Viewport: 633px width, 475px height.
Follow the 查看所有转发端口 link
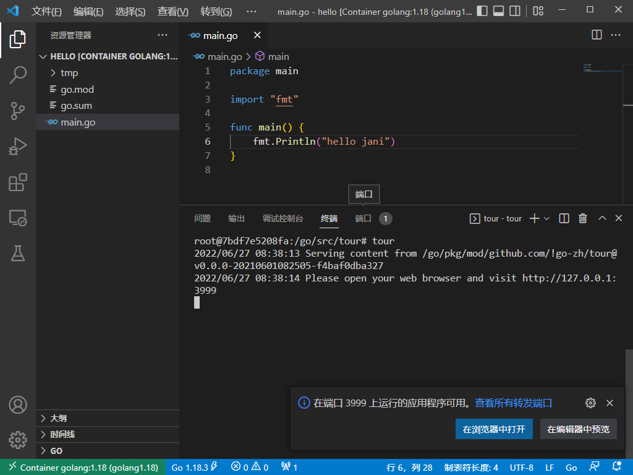click(x=513, y=403)
